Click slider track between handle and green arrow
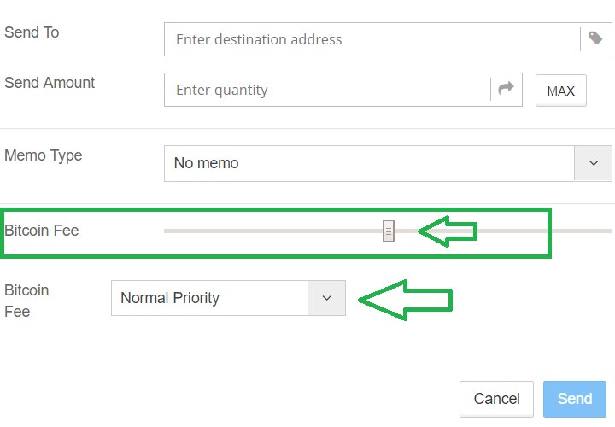This screenshot has width=615, height=427. point(406,231)
